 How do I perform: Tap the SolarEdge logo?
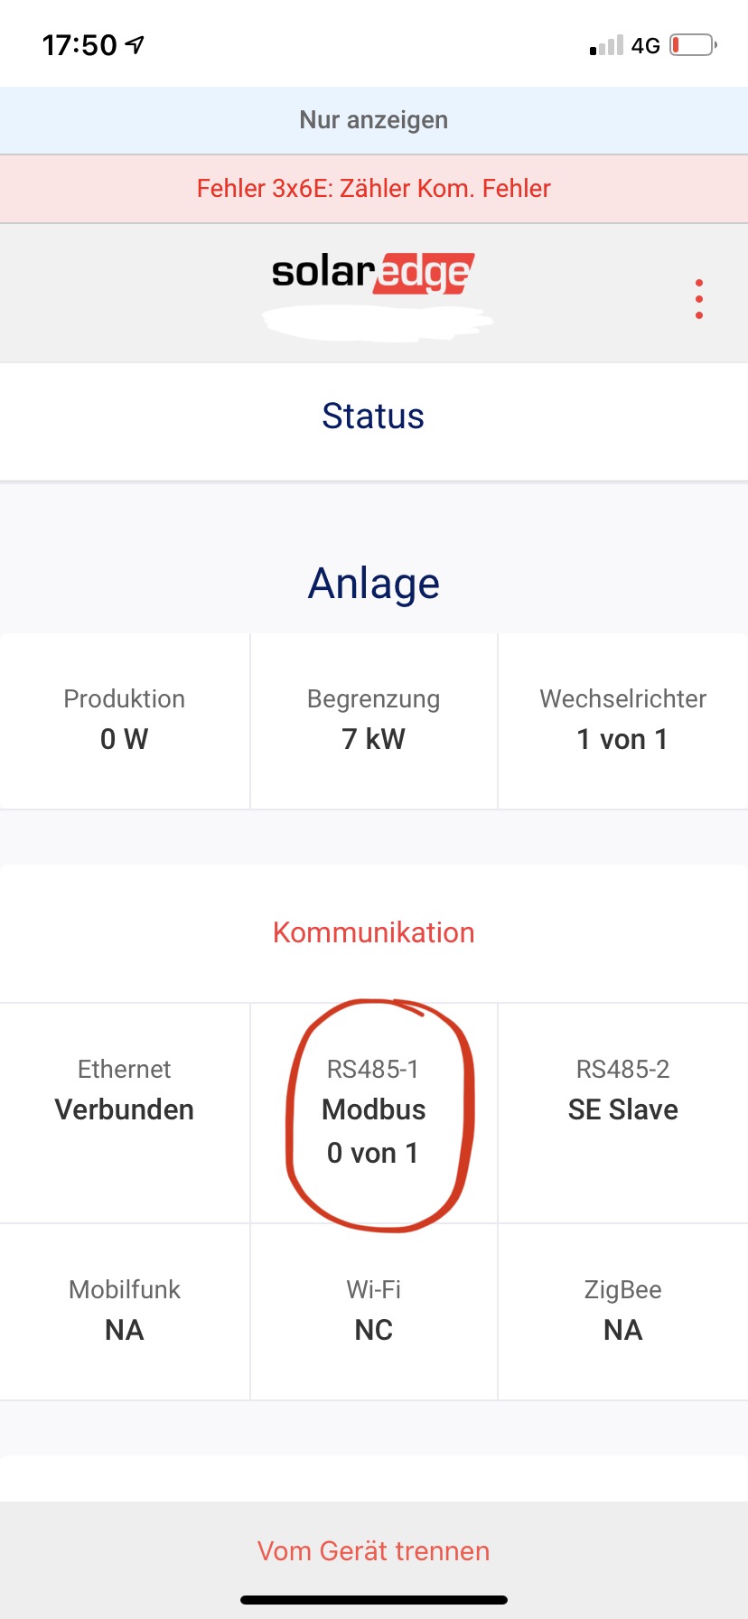click(373, 273)
